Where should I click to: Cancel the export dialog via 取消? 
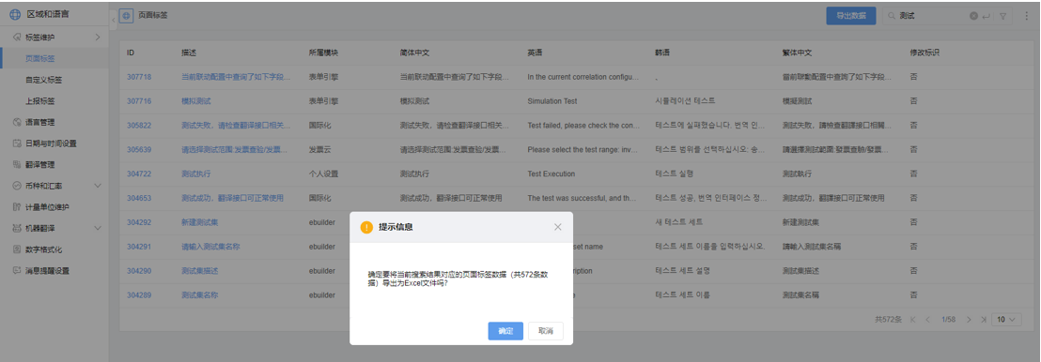[546, 331]
